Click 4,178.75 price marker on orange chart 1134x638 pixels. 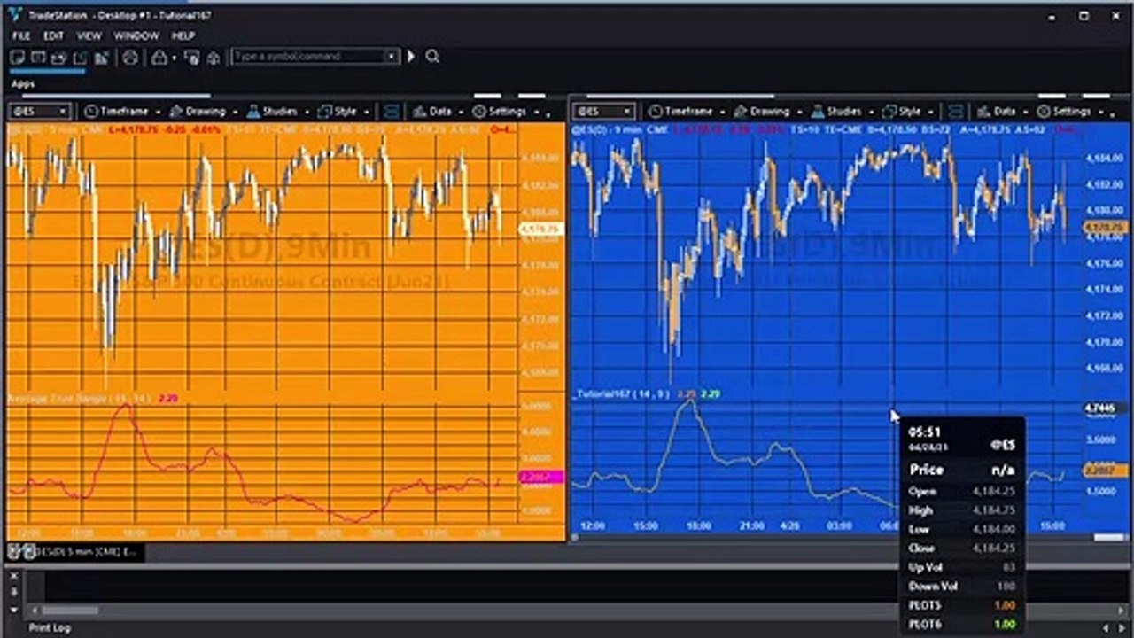[540, 229]
